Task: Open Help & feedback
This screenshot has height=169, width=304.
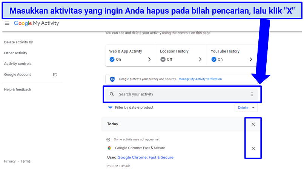Action: (17, 89)
